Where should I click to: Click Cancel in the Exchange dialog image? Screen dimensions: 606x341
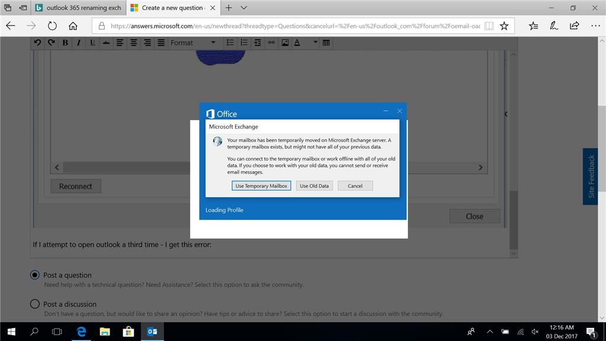(x=355, y=186)
